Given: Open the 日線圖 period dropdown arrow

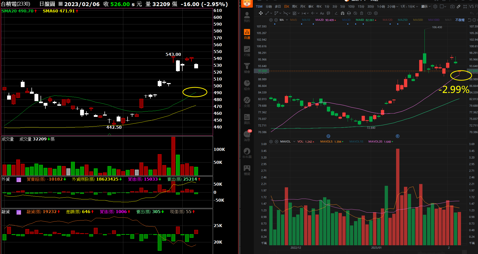Looking at the screenshot, I should click(61, 4).
